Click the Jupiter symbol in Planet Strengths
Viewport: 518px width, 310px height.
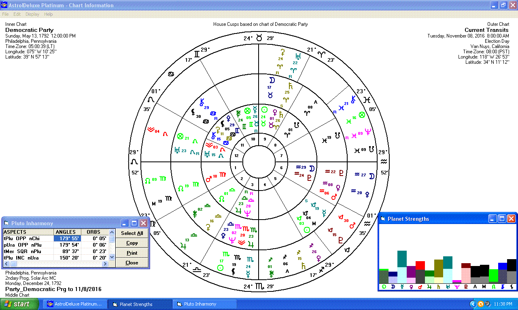[x=429, y=287]
